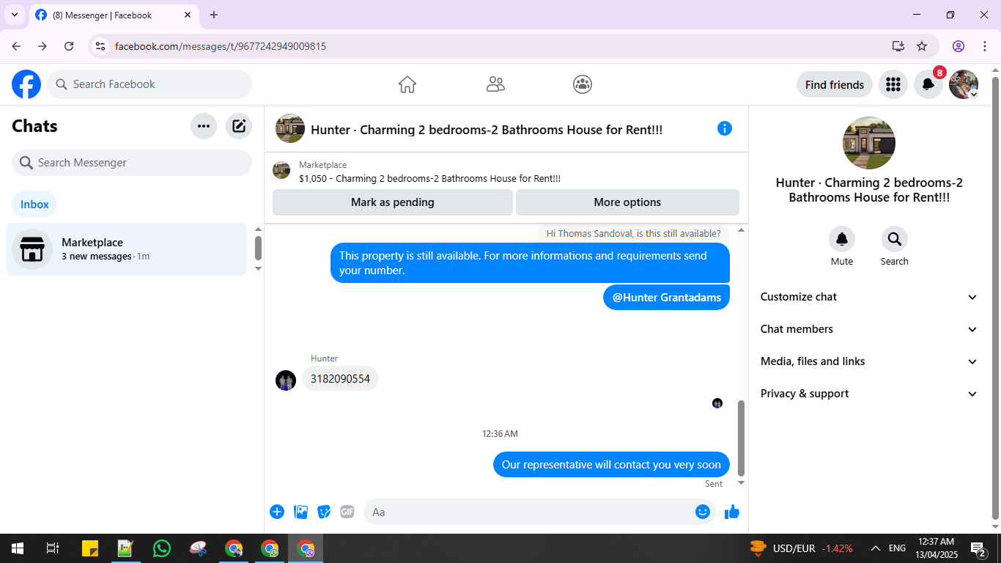Bookmark this tab with the star icon
This screenshot has height=563, width=1001.
[922, 46]
